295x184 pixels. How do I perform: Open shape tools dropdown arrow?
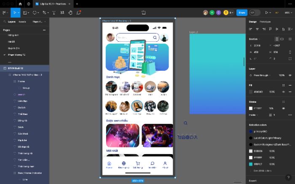click(38, 13)
